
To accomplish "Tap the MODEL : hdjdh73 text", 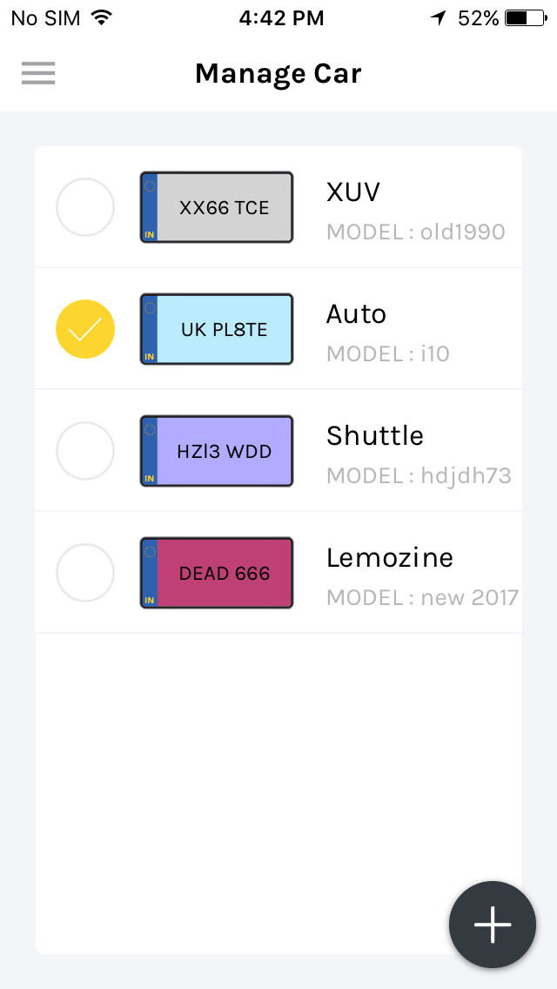I will coord(419,476).
